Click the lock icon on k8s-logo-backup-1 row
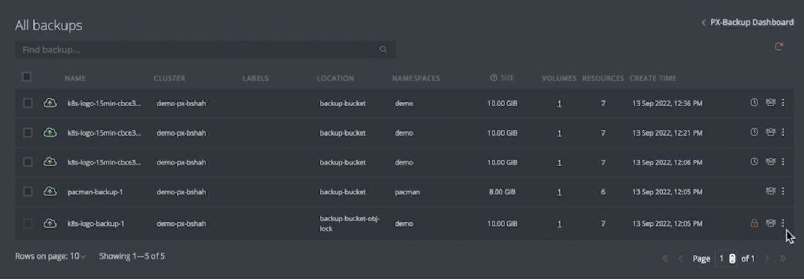Screen dimensions: 804x280 [x=754, y=223]
